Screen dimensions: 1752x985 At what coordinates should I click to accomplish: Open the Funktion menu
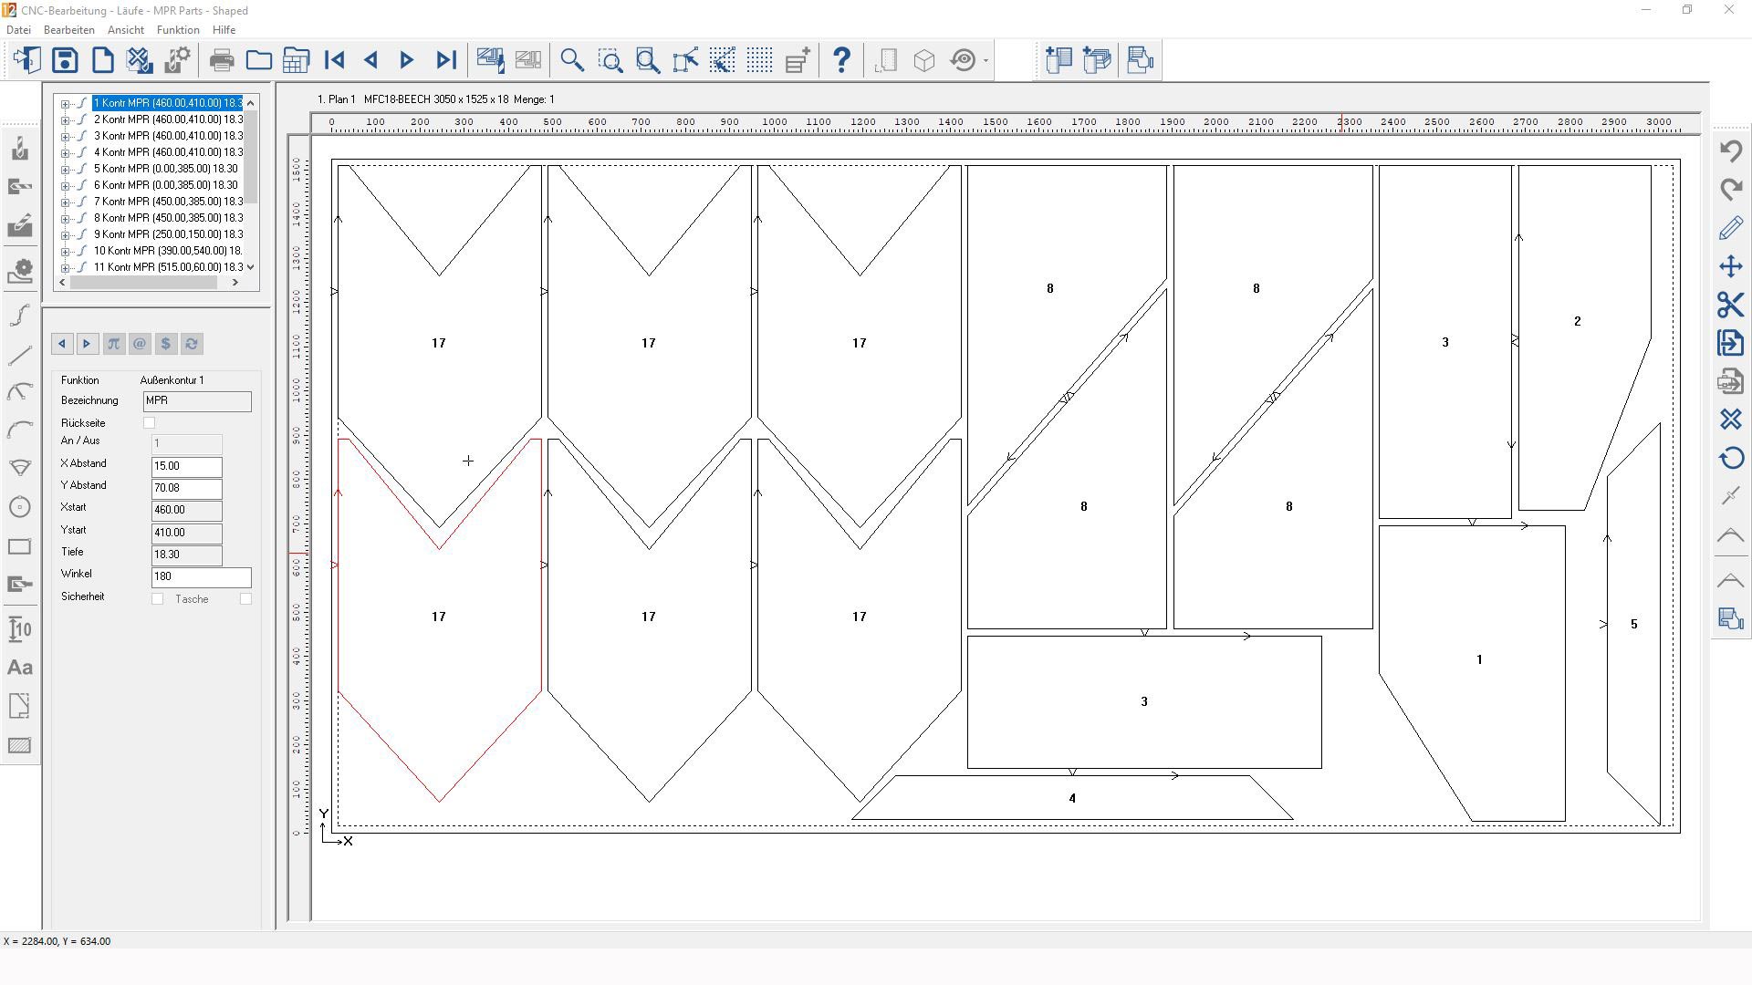tap(178, 30)
